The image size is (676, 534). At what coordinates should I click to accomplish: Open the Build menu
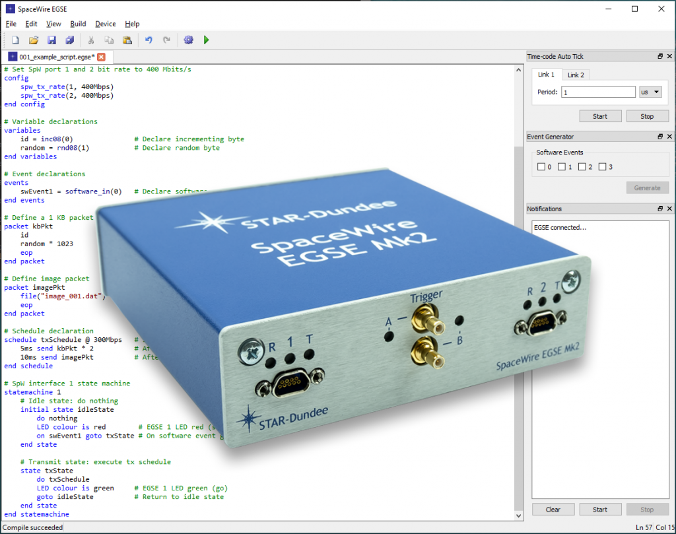point(78,24)
